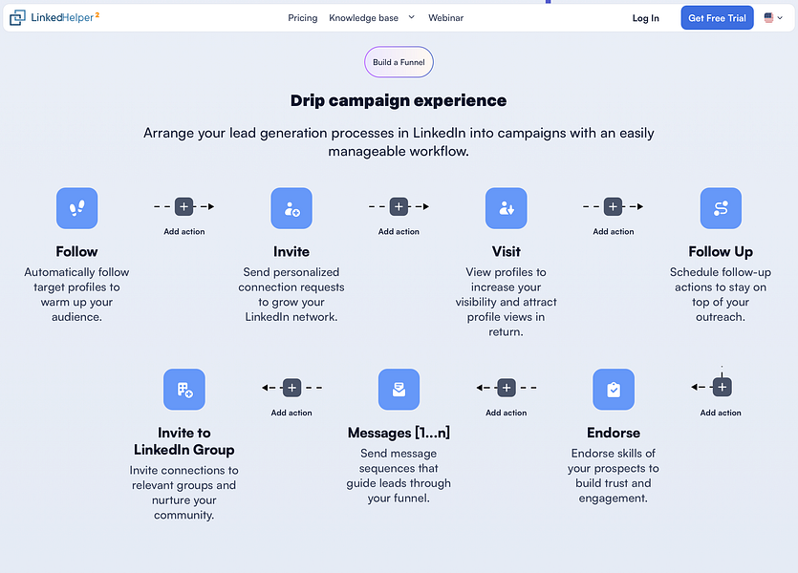Click the US flag language icon
Screen dimensions: 798x573
[x=768, y=18]
